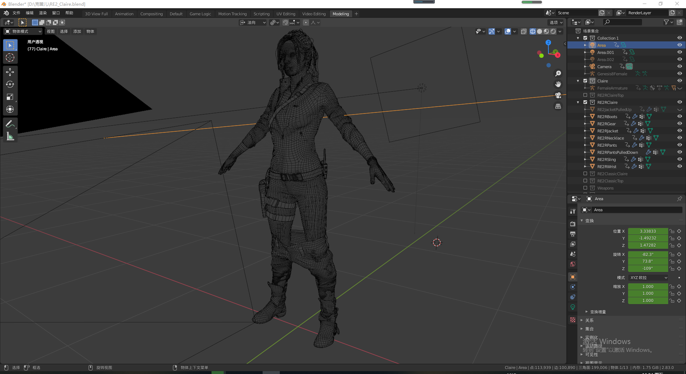Image resolution: width=686 pixels, height=374 pixels.
Task: Choose the Rotate tool
Action: (10, 85)
